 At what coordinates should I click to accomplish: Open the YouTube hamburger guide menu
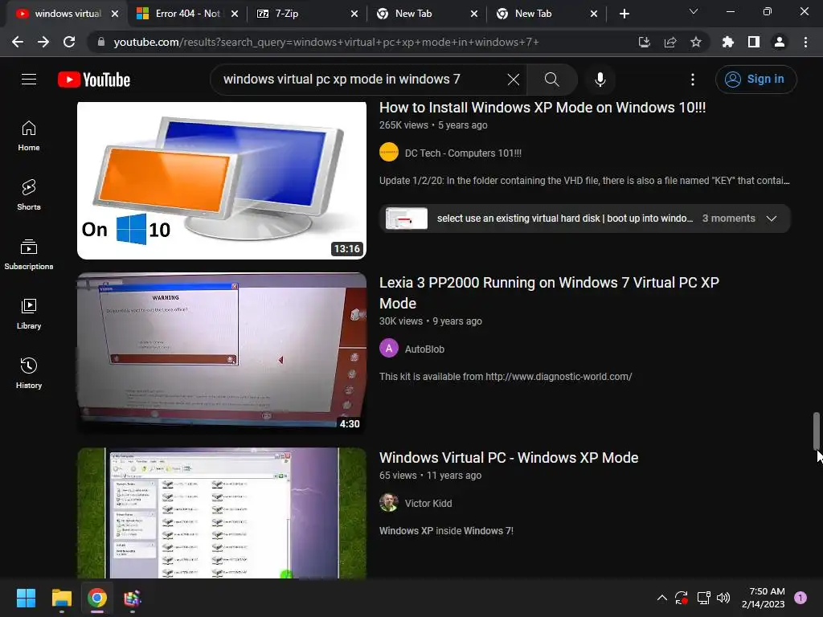tap(29, 80)
